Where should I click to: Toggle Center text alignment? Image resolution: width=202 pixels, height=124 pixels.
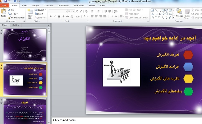coord(96,16)
